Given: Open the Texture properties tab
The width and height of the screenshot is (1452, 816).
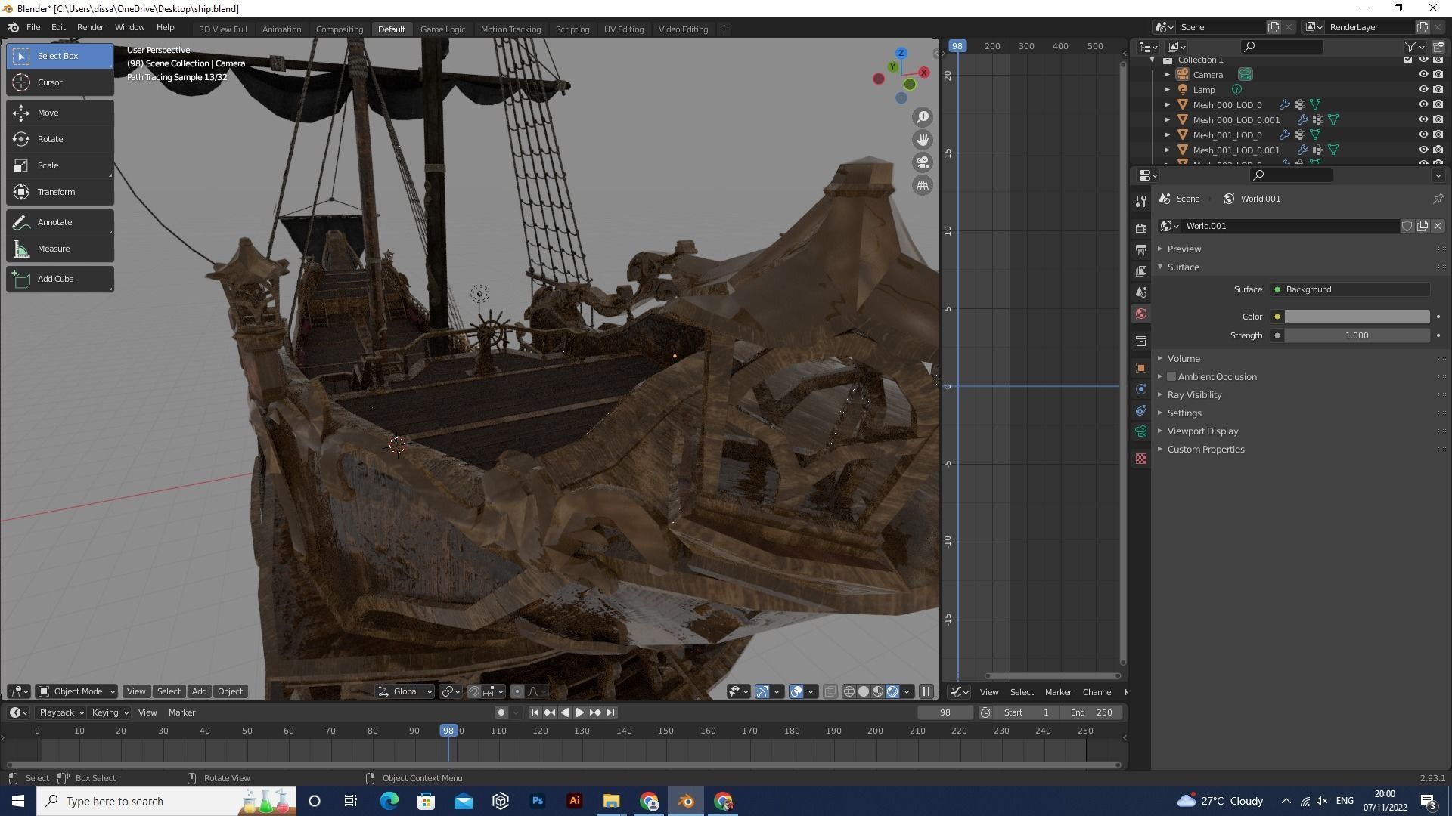Looking at the screenshot, I should click(x=1141, y=459).
